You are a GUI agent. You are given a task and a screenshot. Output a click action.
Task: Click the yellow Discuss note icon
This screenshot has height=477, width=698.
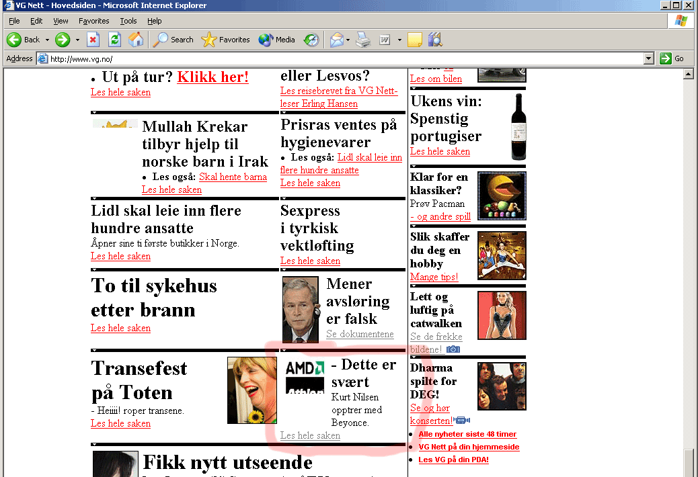414,40
